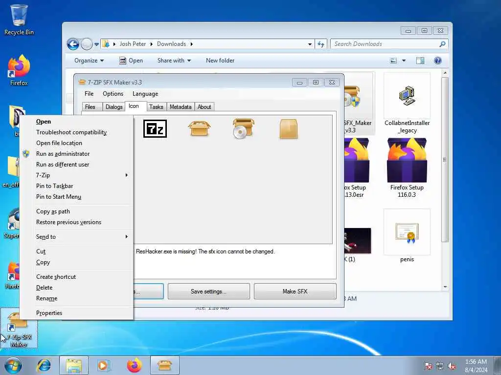Click the taskbar clock showing 1:56 AM

point(476,365)
